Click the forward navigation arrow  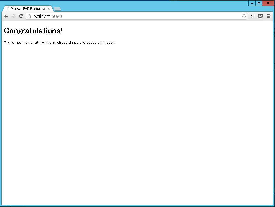point(13,16)
